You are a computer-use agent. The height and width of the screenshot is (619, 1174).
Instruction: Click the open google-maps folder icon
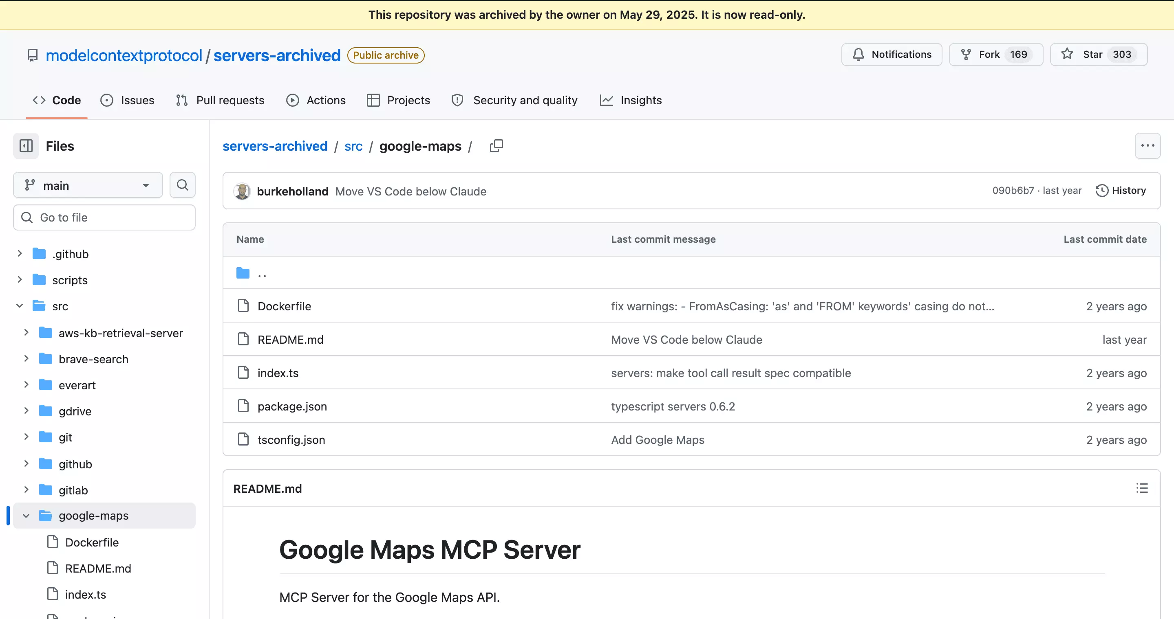click(x=46, y=516)
